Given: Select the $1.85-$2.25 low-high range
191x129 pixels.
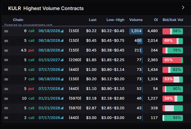Looking at the screenshot, I should [x=113, y=60].
